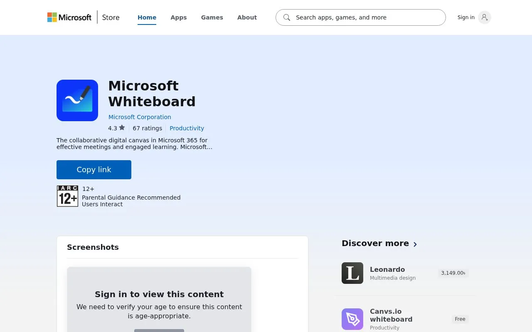Open the Canvs.io whiteboard title
532x332 pixels.
[x=391, y=315]
